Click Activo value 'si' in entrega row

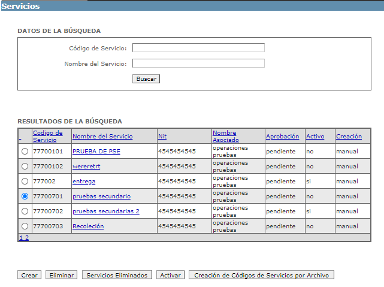pyautogui.click(x=309, y=182)
